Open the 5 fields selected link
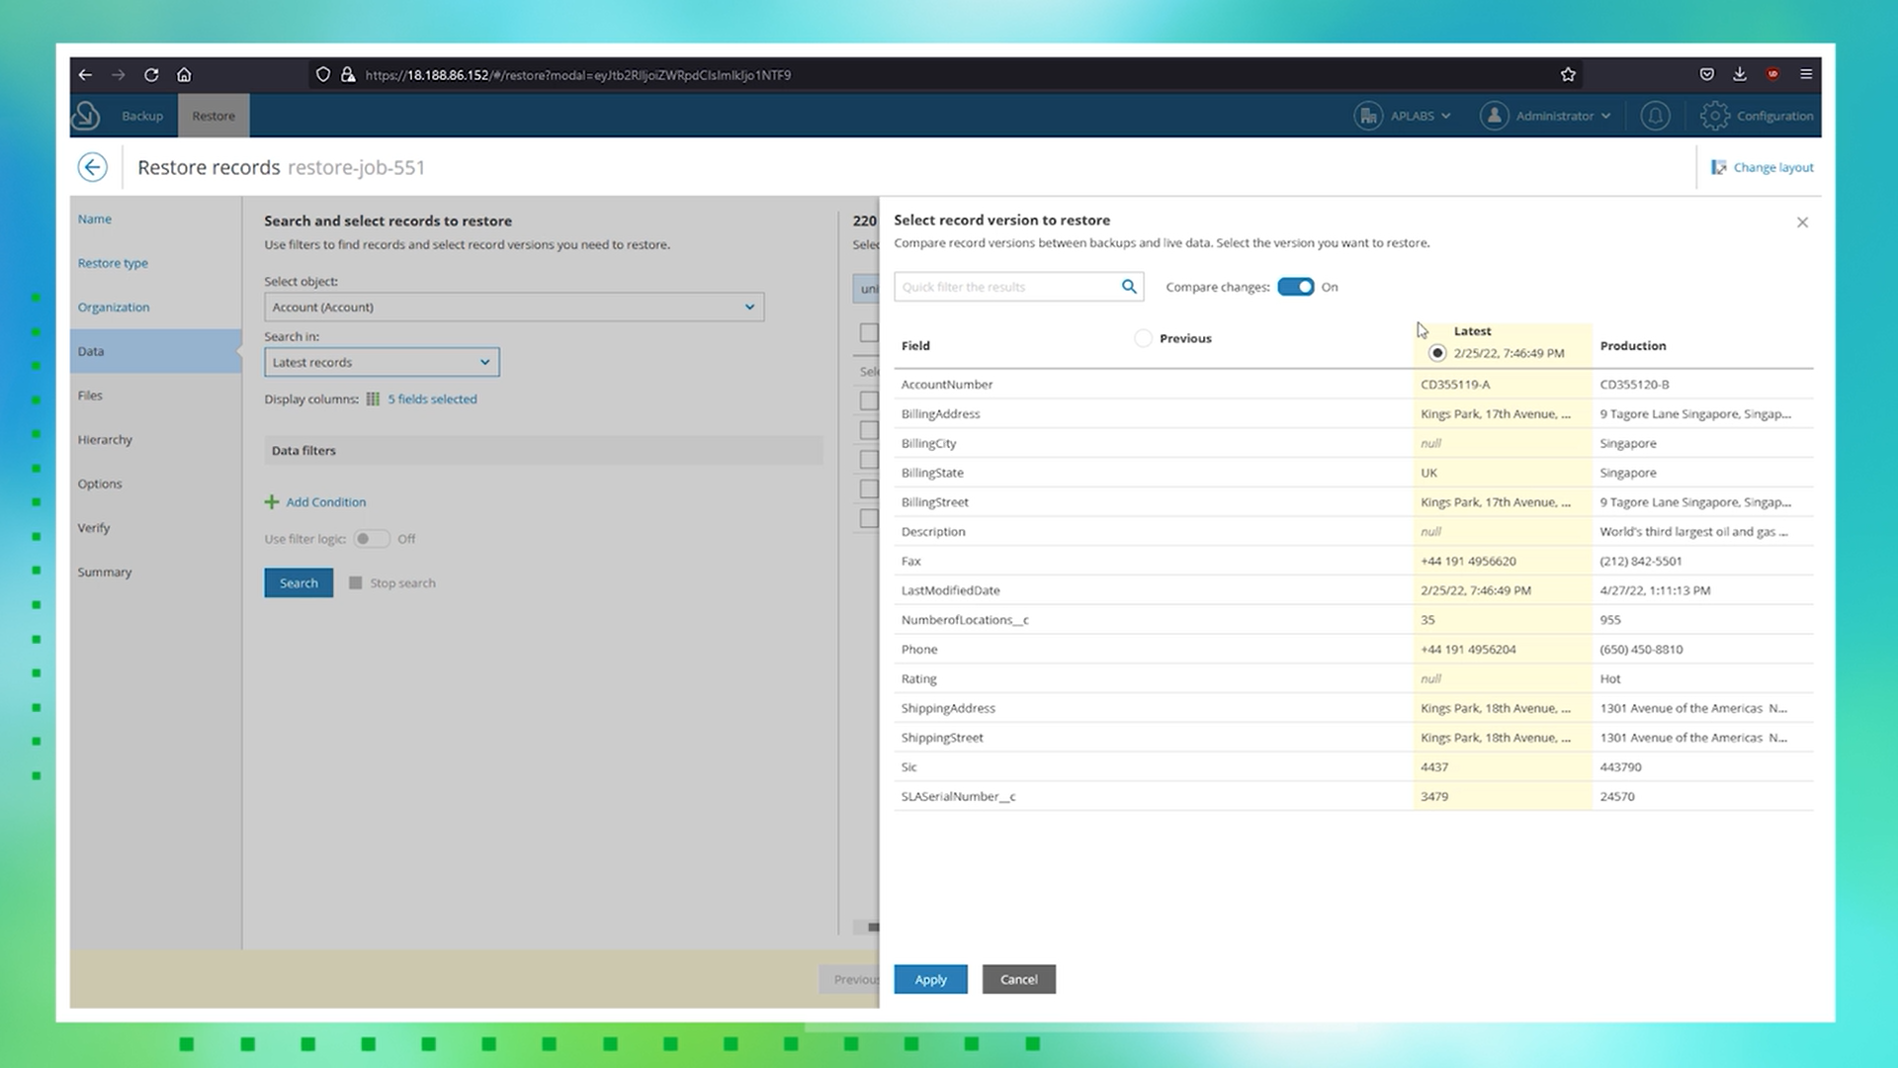Viewport: 1898px width, 1068px height. pos(432,400)
